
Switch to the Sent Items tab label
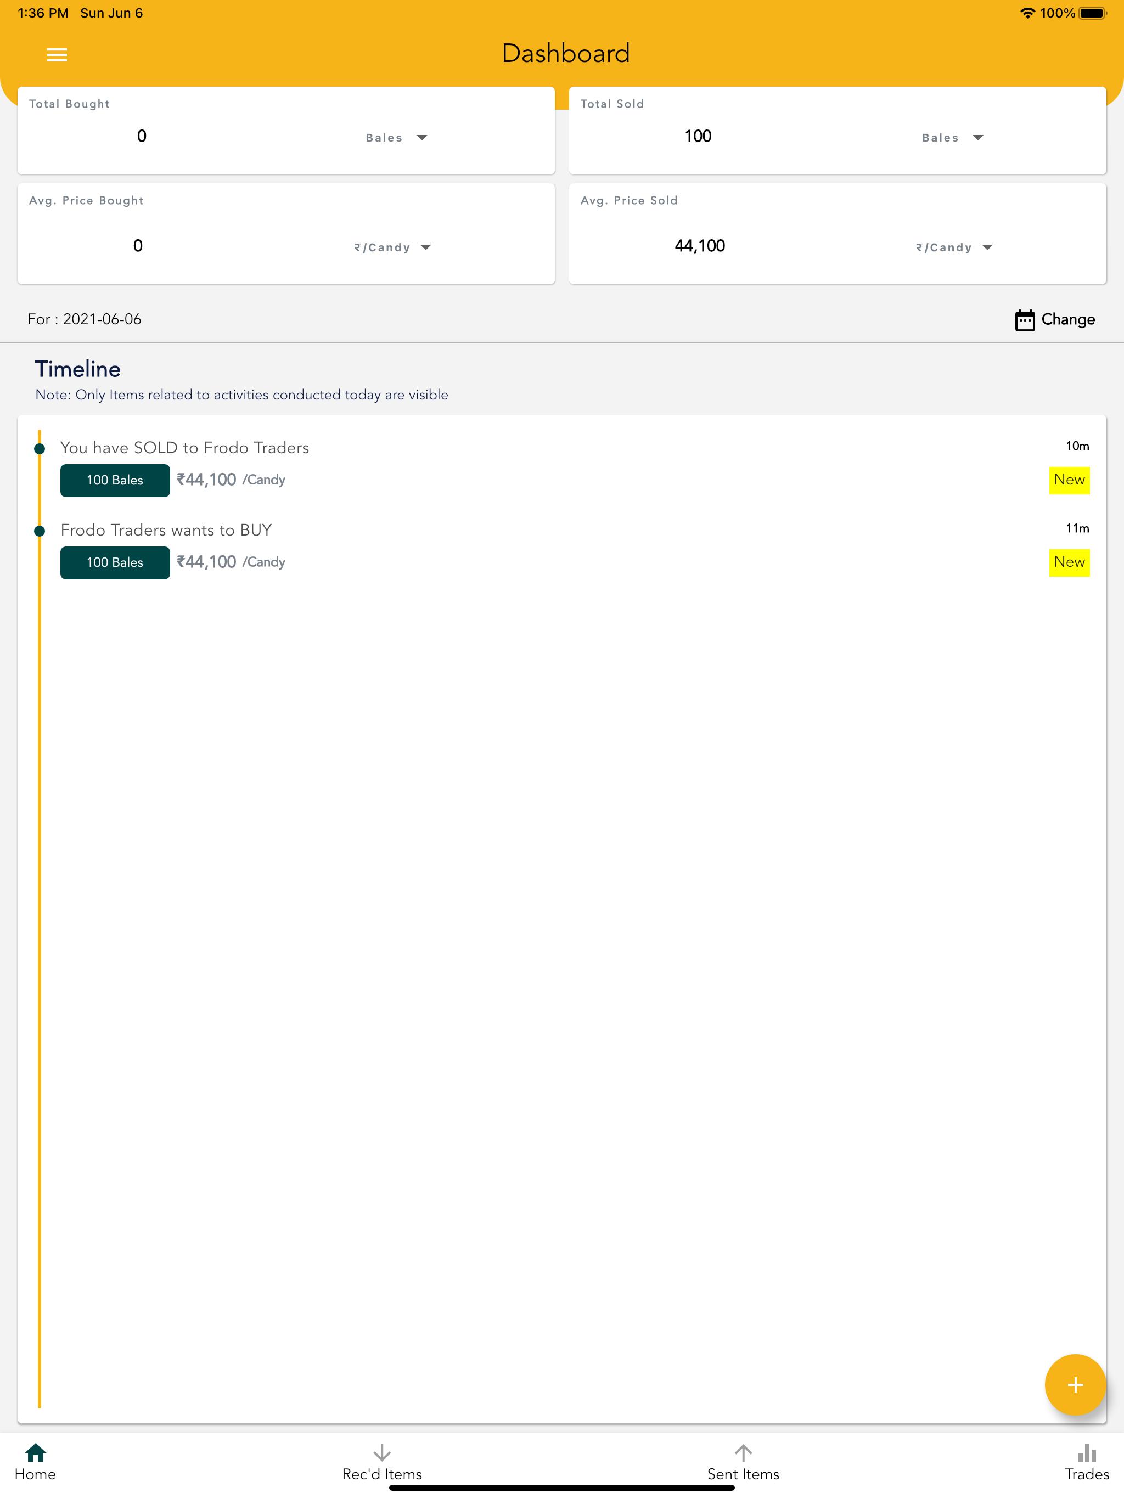(x=743, y=1474)
